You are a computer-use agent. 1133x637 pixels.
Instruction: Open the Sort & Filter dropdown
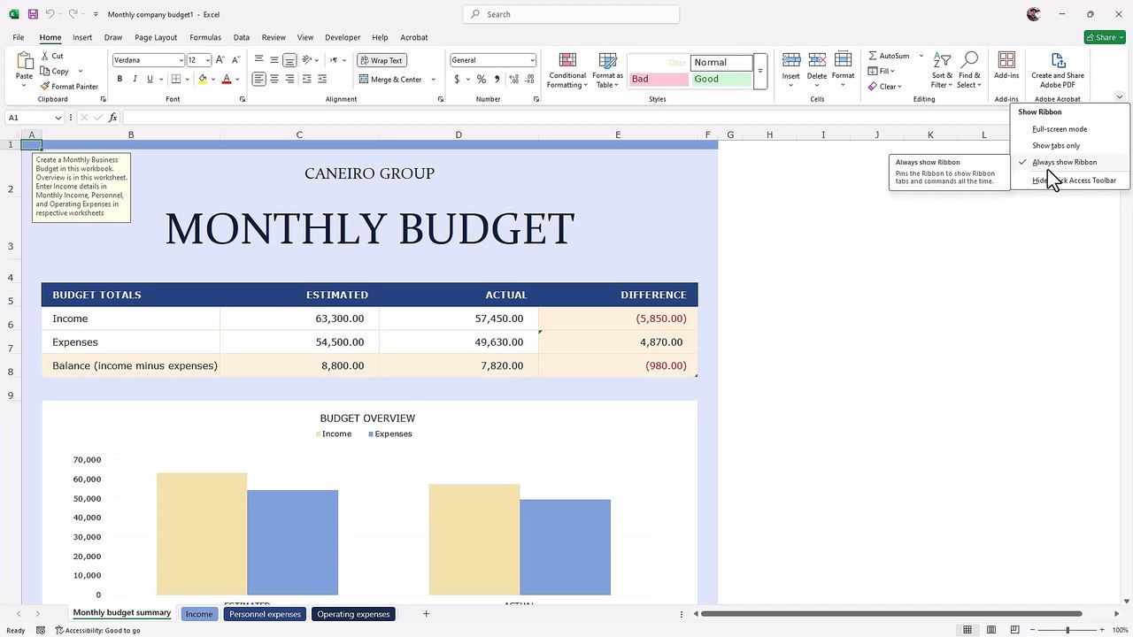click(942, 70)
